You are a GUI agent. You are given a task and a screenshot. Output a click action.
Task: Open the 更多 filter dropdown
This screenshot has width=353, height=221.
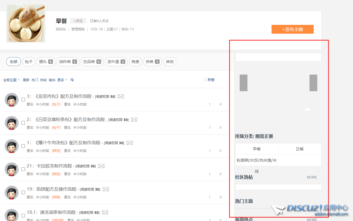[62, 80]
